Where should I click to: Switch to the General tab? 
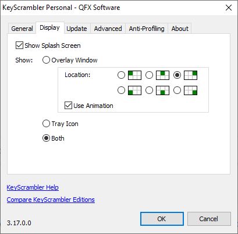[22, 29]
